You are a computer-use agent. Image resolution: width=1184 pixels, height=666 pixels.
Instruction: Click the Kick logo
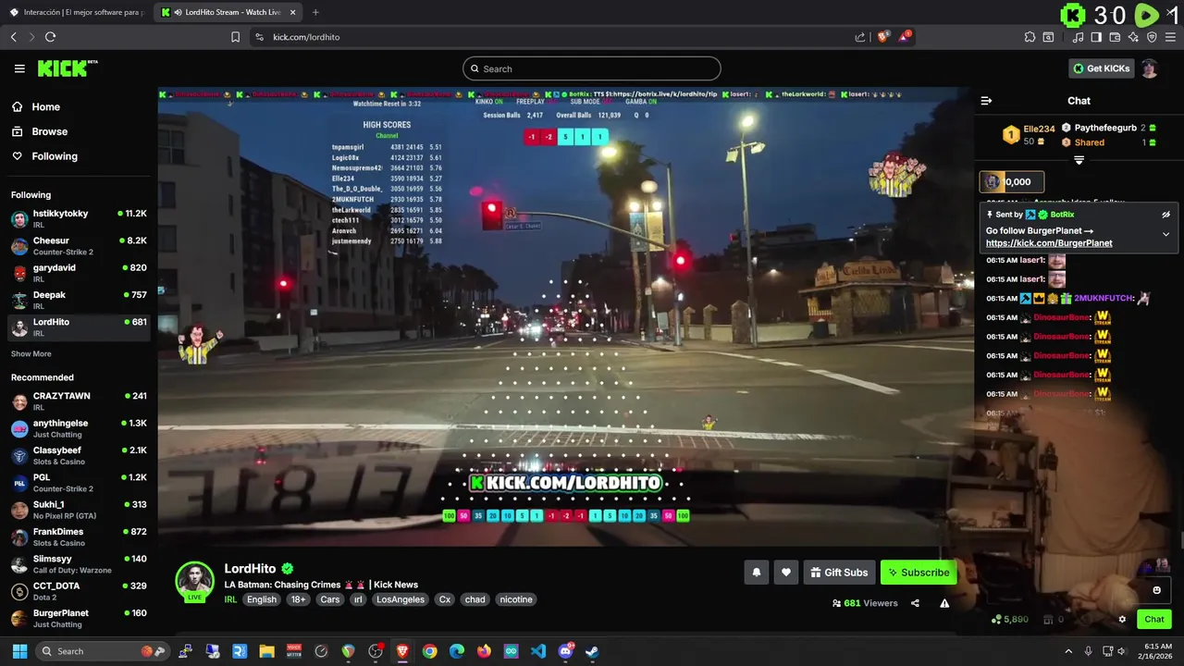coord(67,68)
